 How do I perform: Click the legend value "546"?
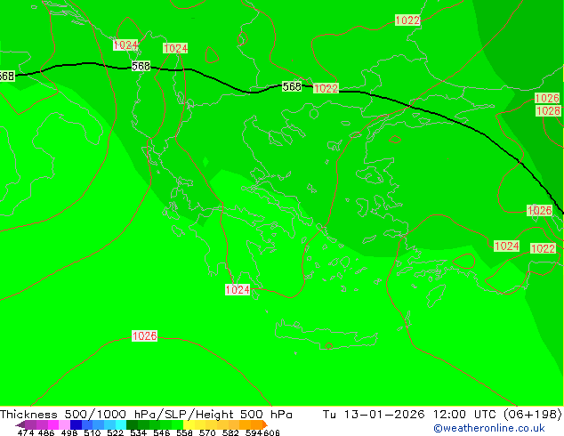161,432
